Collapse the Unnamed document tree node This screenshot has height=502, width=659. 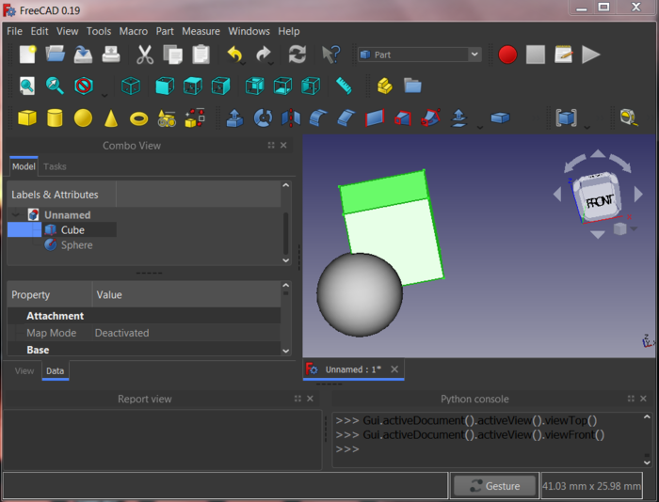(x=16, y=215)
